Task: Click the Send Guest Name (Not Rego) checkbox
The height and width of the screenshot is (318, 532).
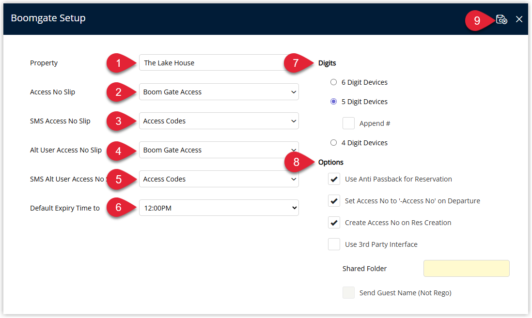Action: point(348,292)
